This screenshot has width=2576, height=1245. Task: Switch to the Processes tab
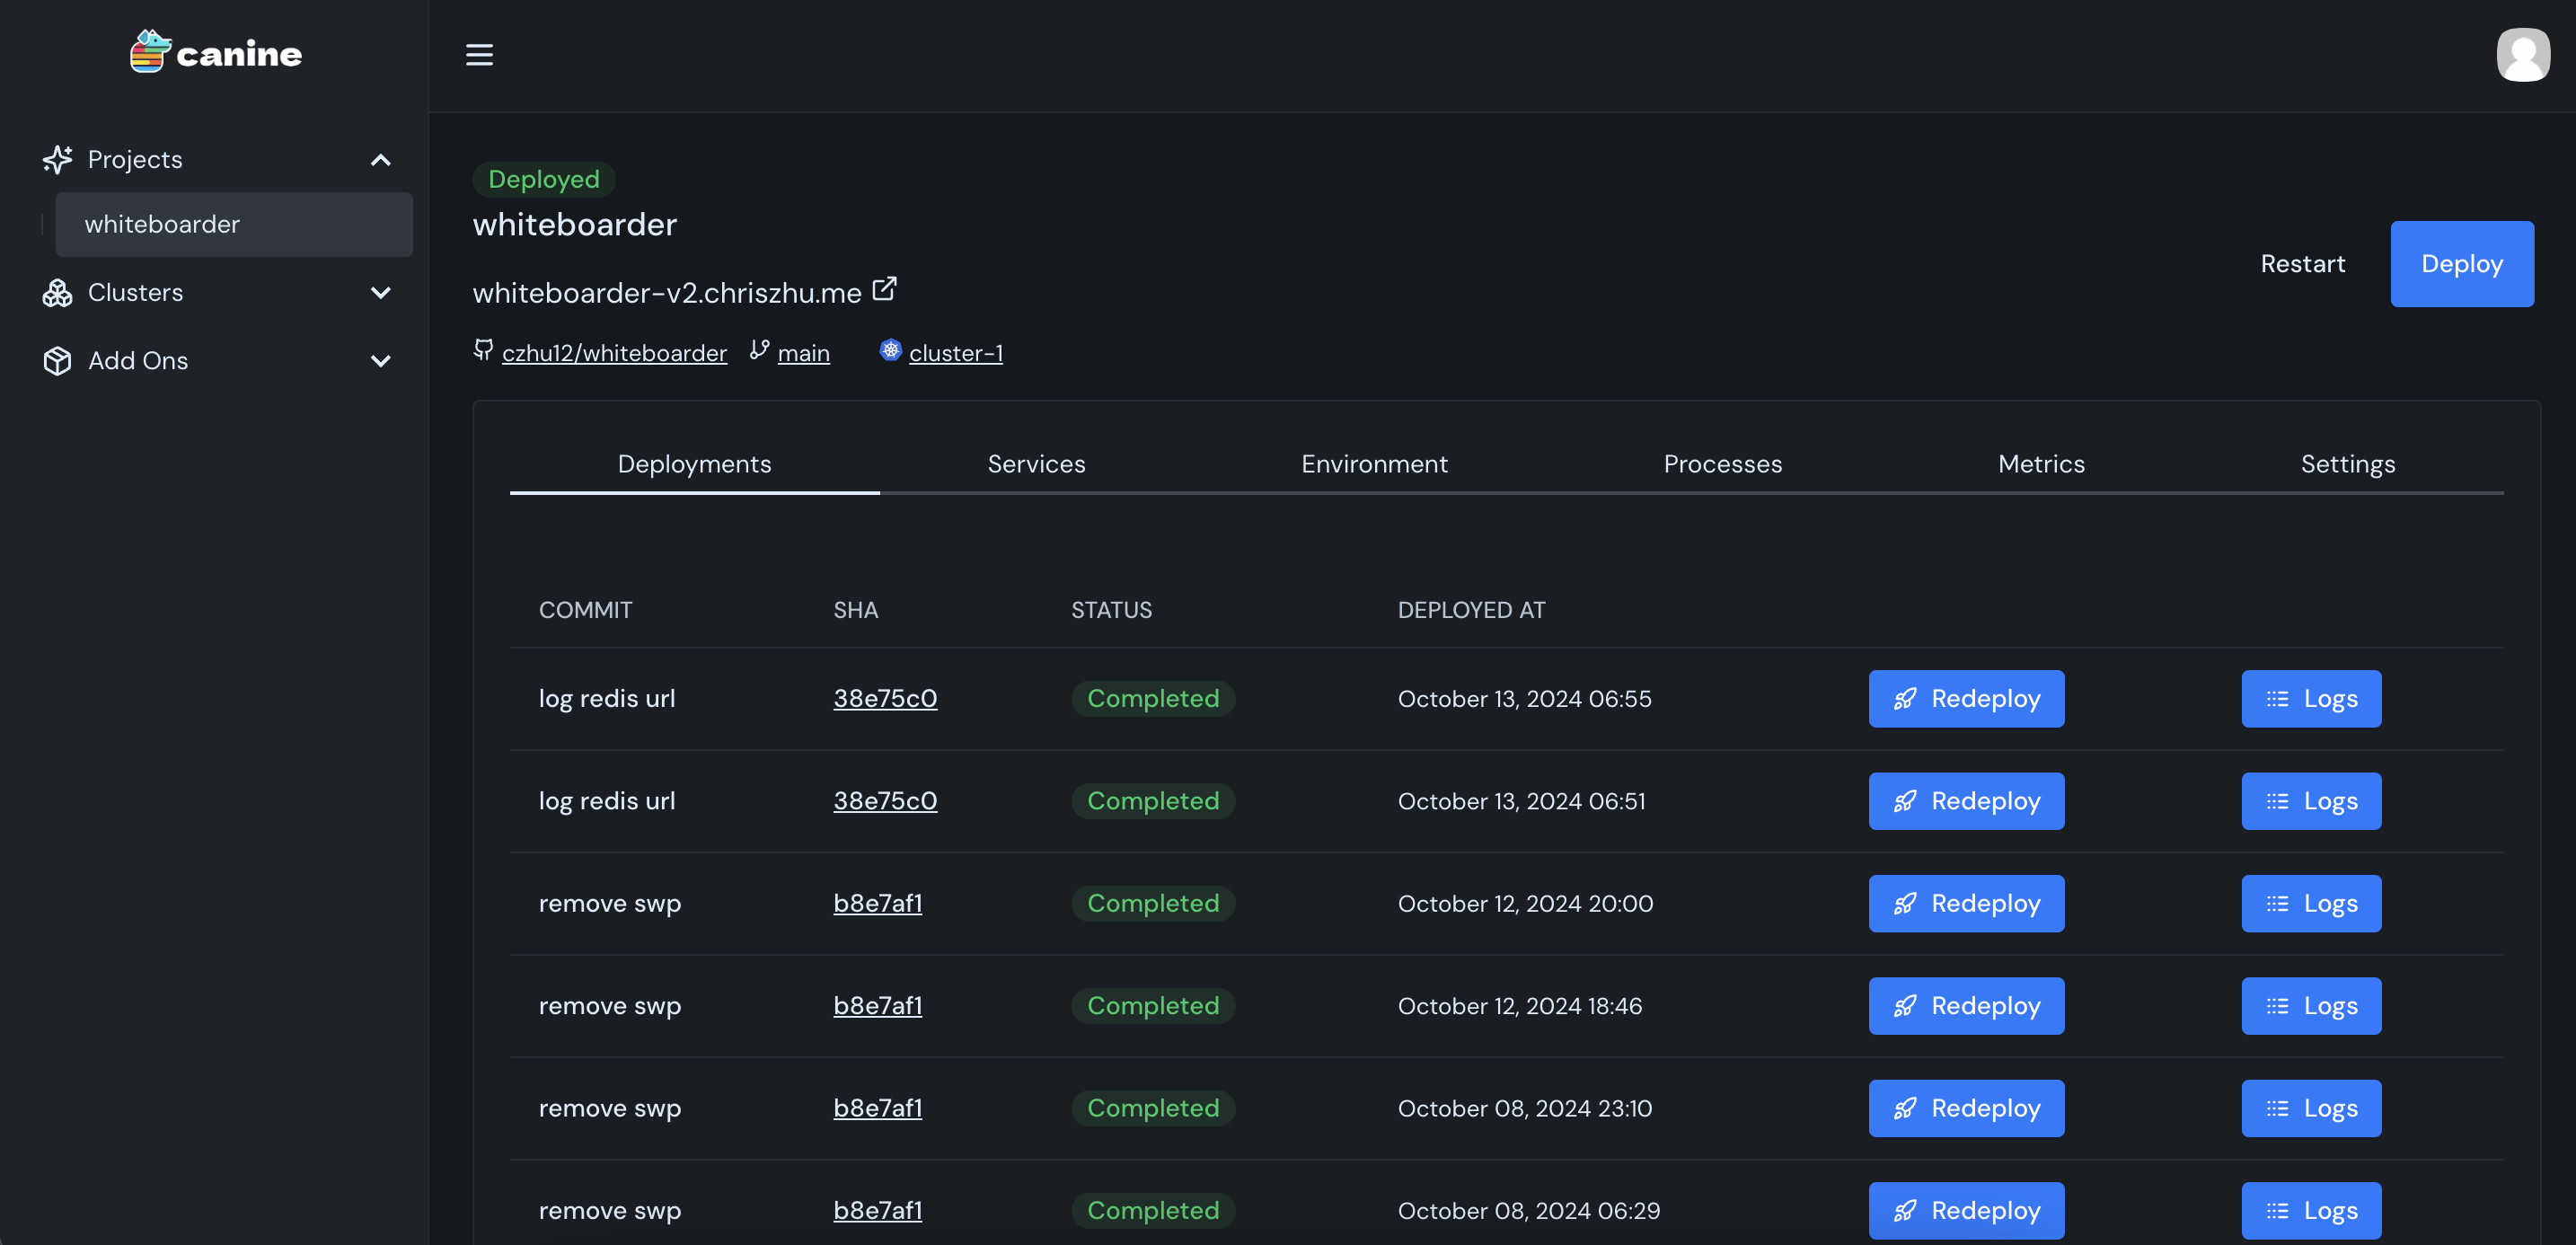tap(1722, 464)
